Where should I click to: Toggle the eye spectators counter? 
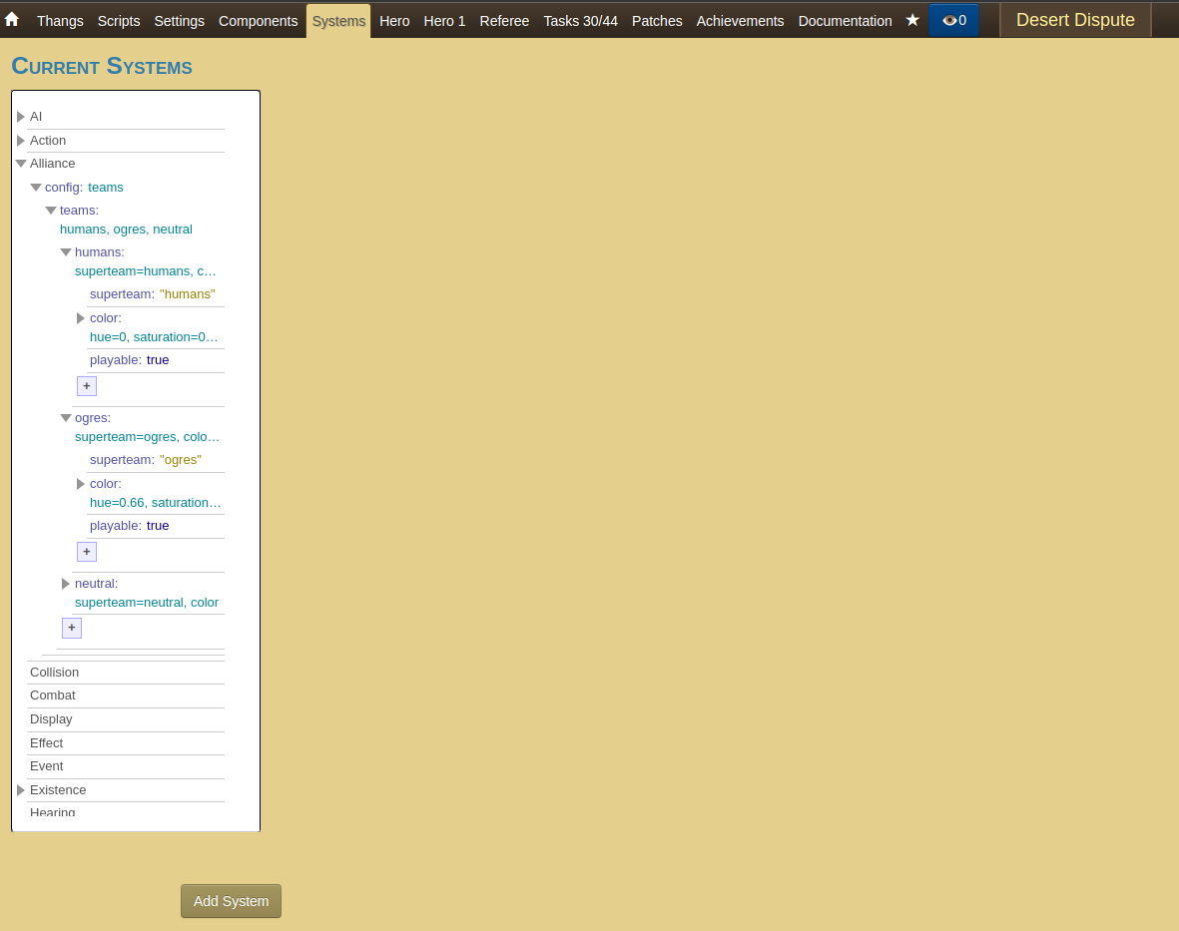point(954,20)
